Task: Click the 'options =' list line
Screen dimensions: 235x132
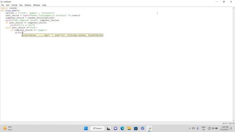Action: 30,13
